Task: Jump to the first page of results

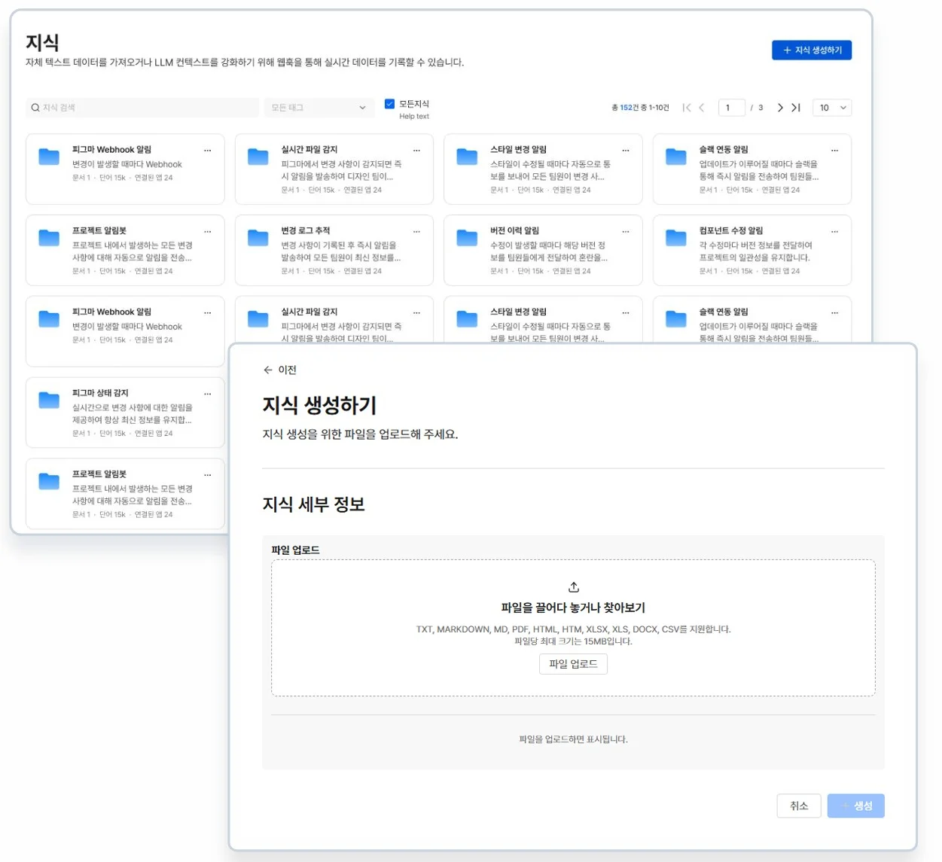Action: [686, 108]
